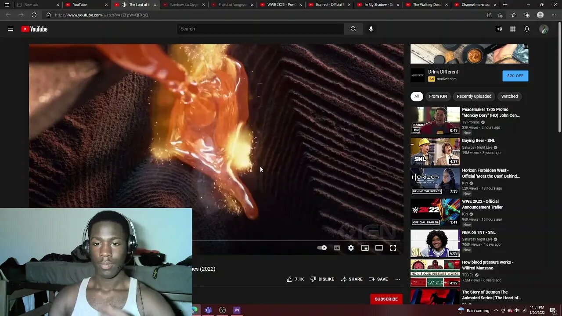Select the Recently uploaded filter chip
Screen dimensions: 562x316
(x=474, y=97)
